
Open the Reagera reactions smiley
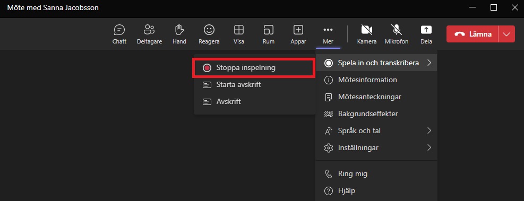click(209, 34)
